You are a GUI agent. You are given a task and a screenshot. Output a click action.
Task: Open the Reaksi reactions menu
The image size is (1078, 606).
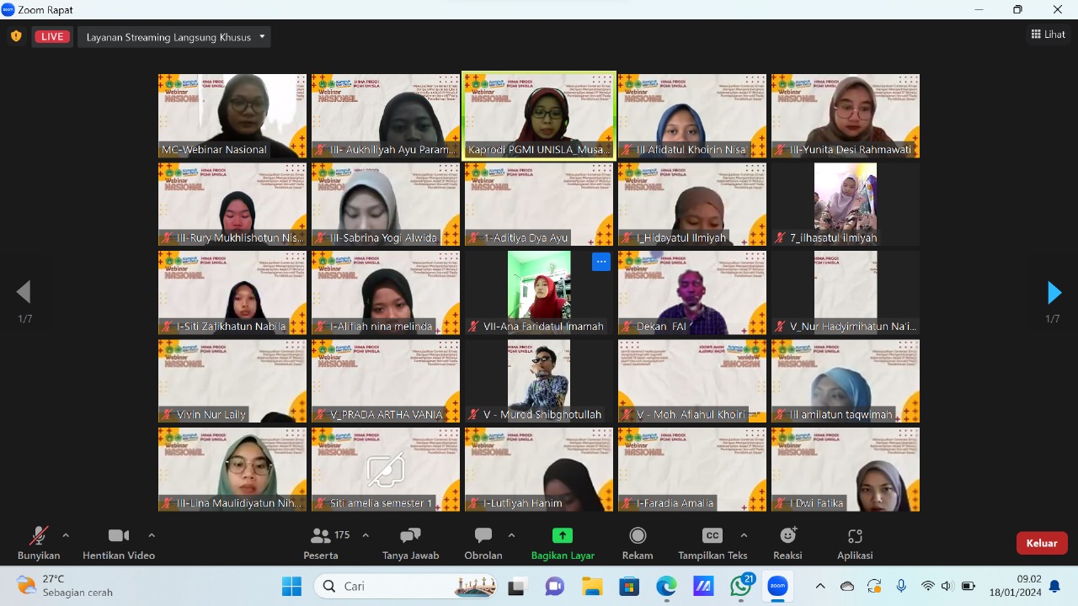pyautogui.click(x=787, y=543)
